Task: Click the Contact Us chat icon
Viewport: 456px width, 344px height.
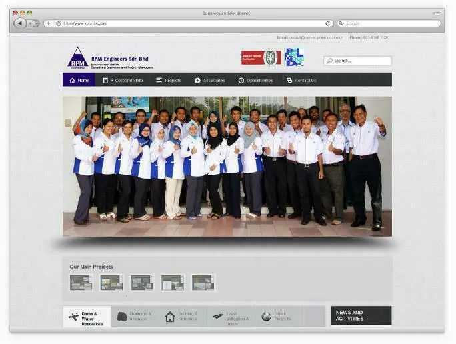Action: coord(289,80)
